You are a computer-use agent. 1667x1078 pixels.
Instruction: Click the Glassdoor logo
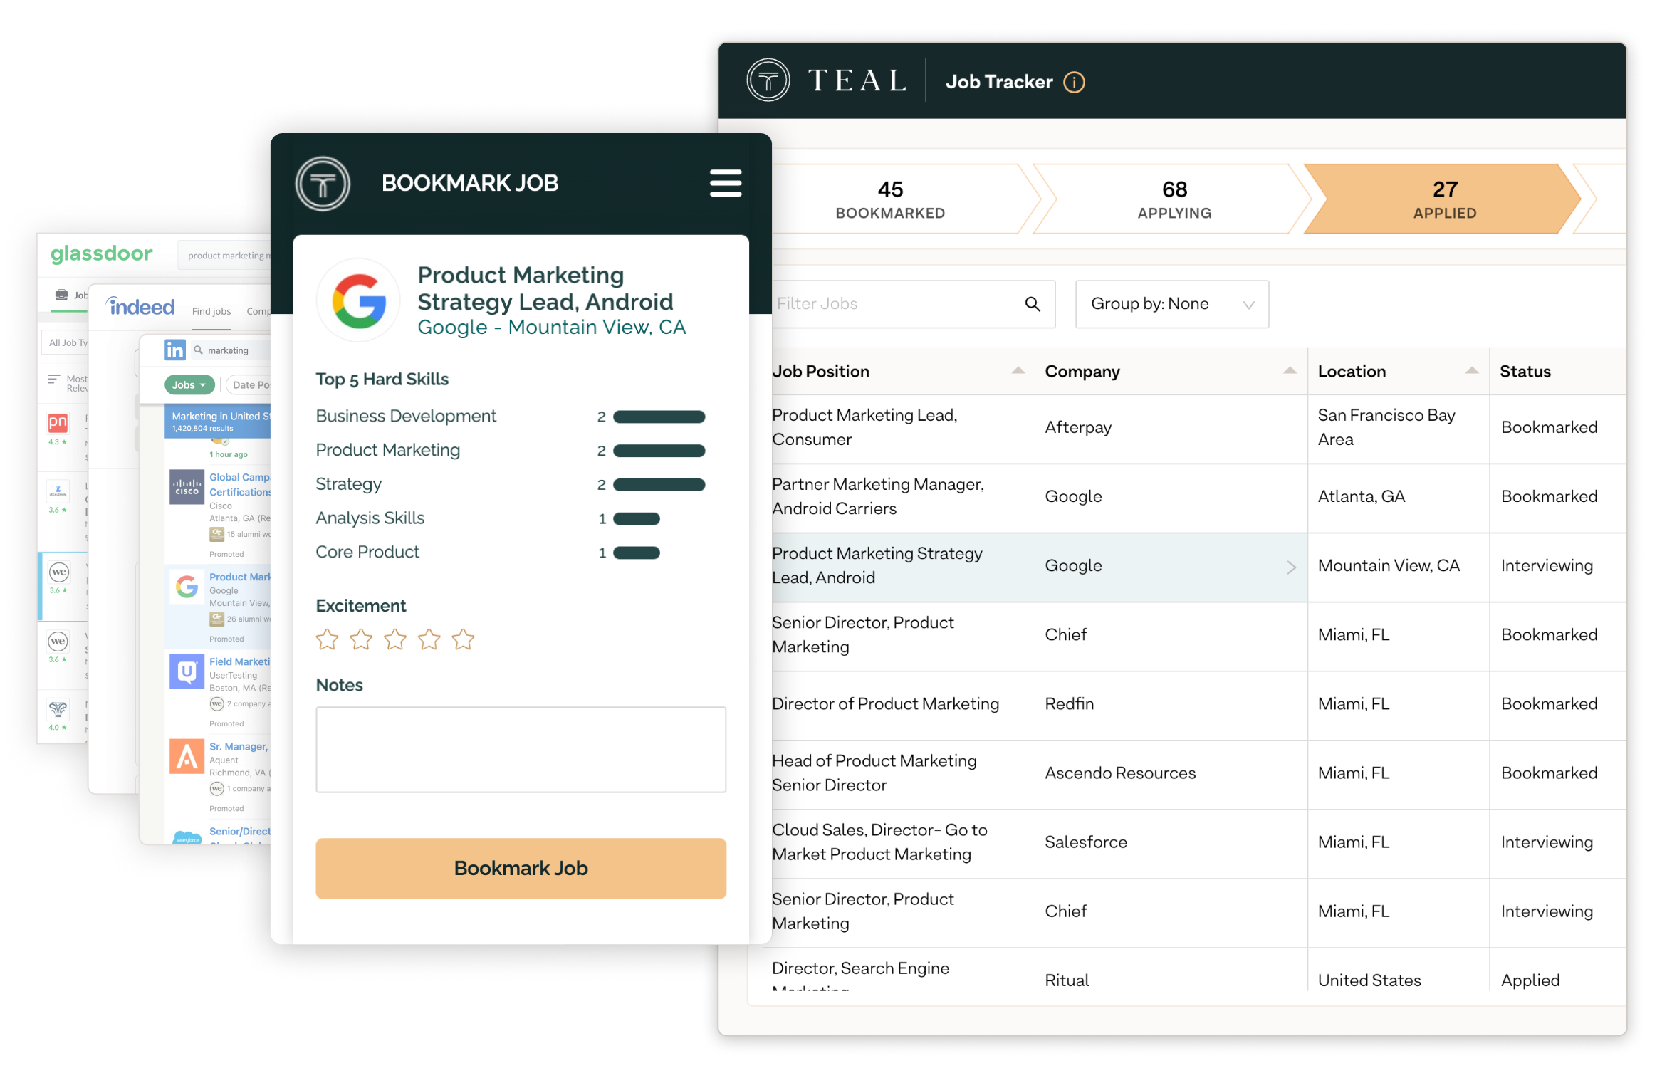tap(101, 253)
